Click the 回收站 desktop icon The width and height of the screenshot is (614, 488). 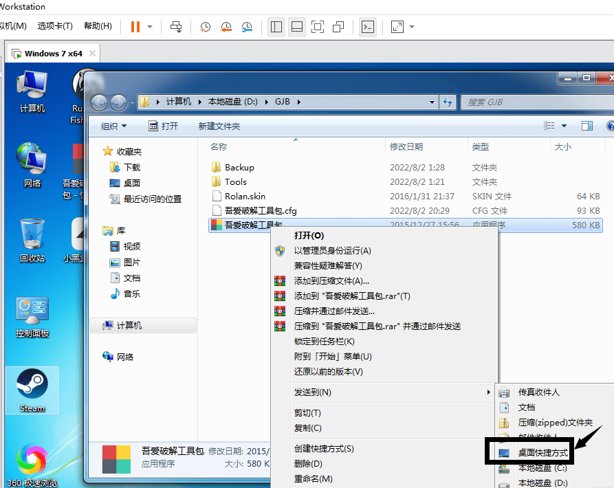click(x=32, y=241)
